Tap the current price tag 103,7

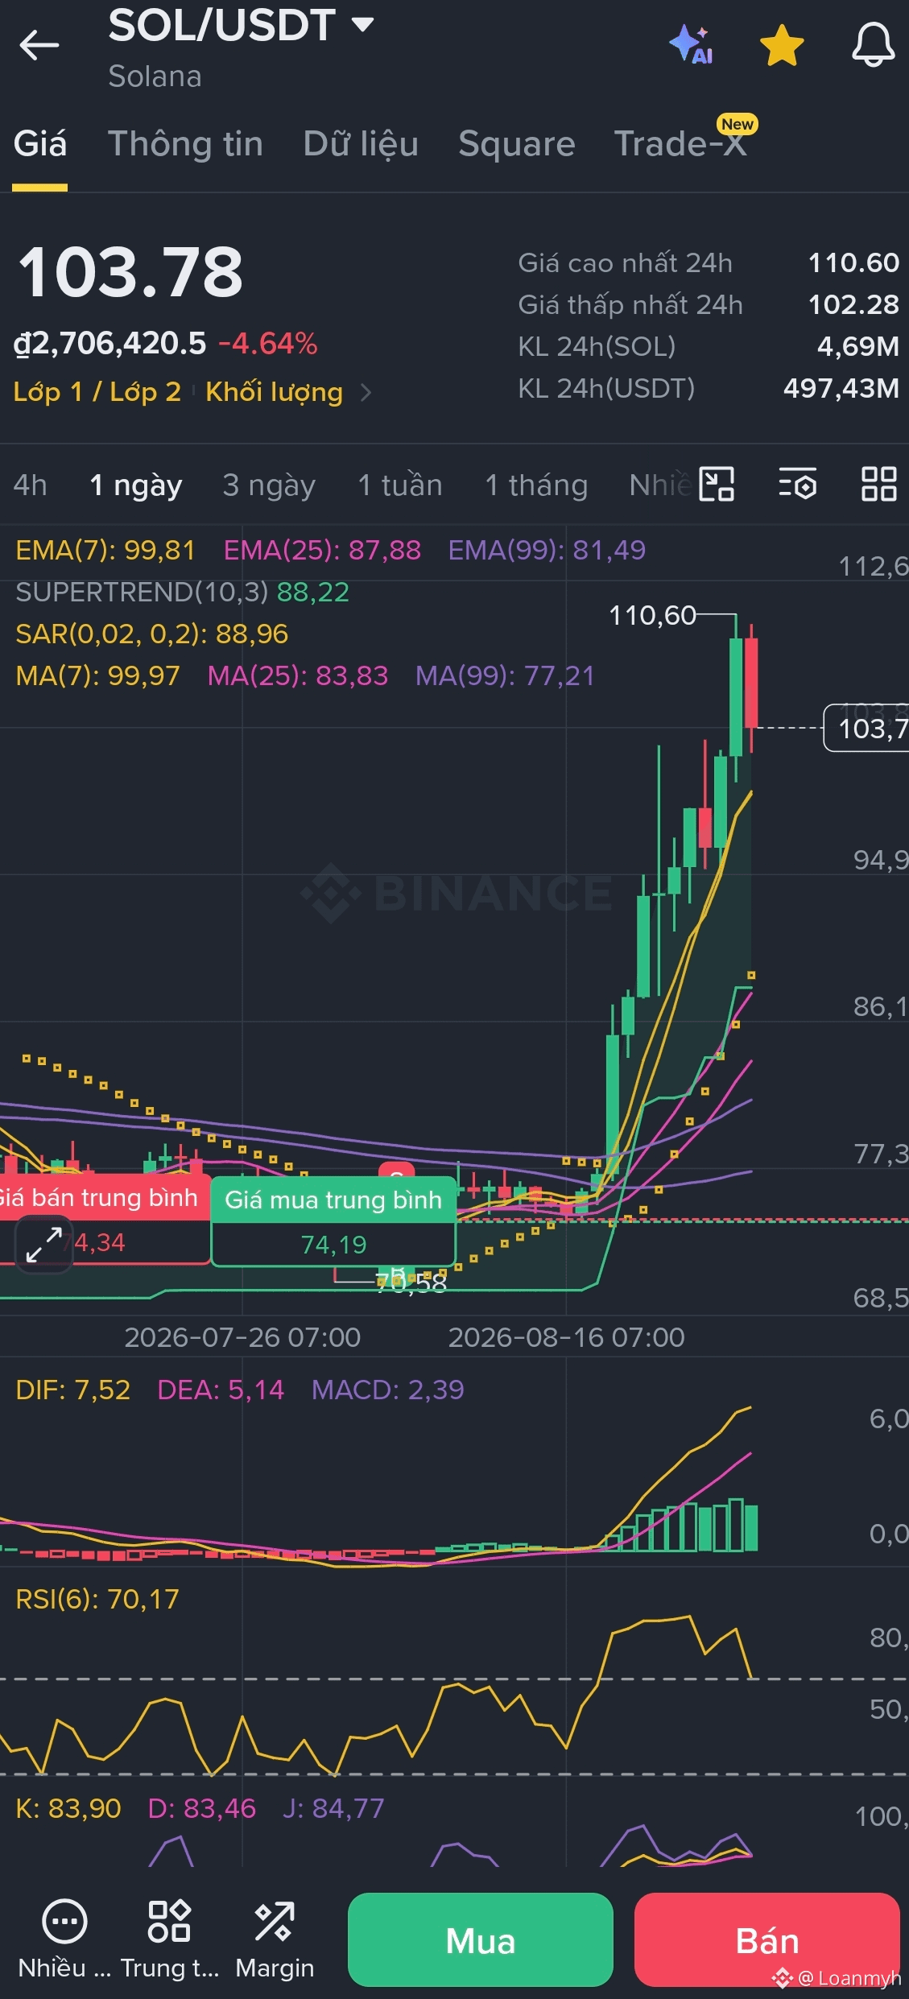[866, 729]
